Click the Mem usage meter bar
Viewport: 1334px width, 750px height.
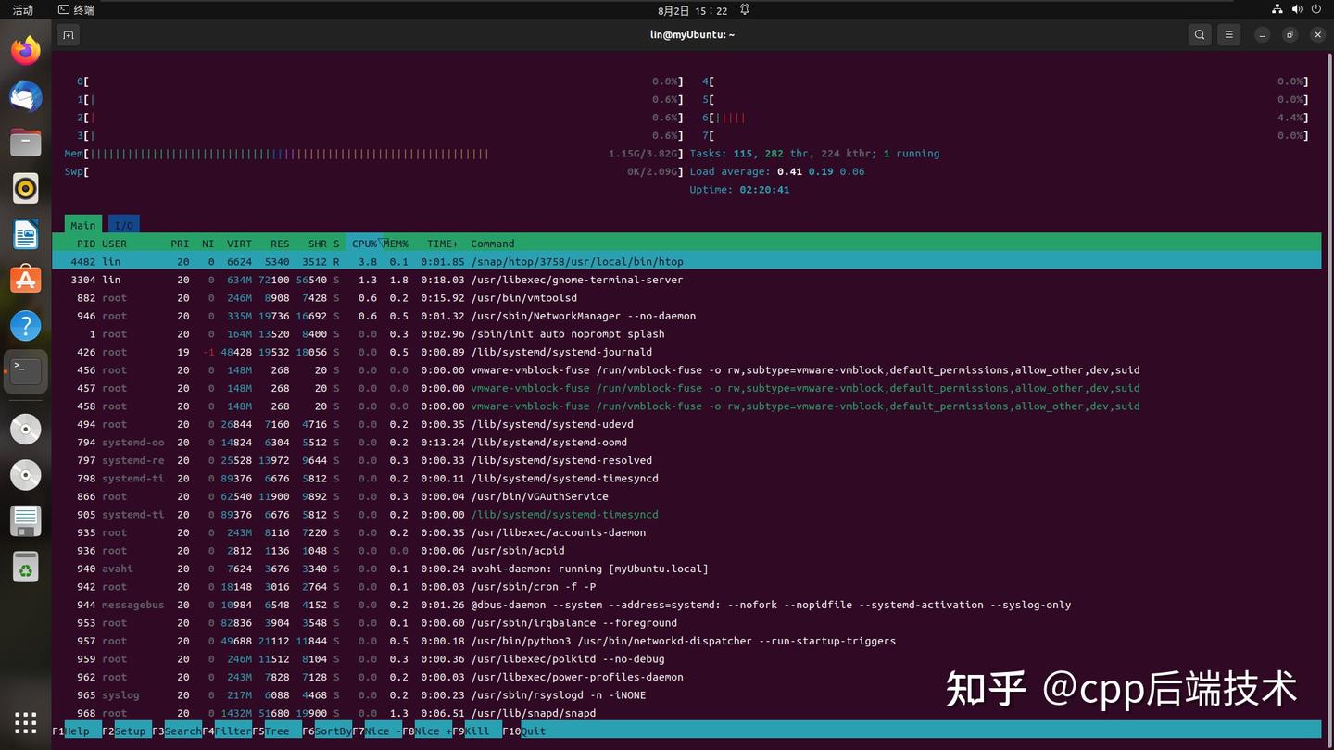(x=278, y=154)
